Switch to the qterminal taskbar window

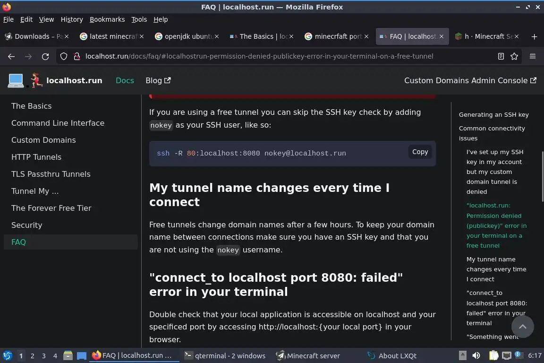(225, 356)
